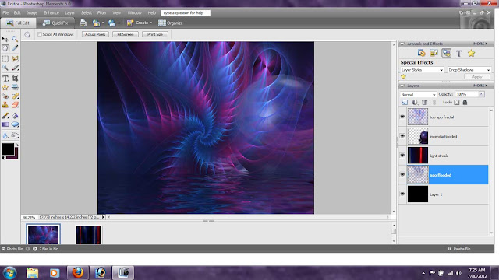Select the Brush tool
Viewport: 499px width, 280px height.
coord(5,116)
